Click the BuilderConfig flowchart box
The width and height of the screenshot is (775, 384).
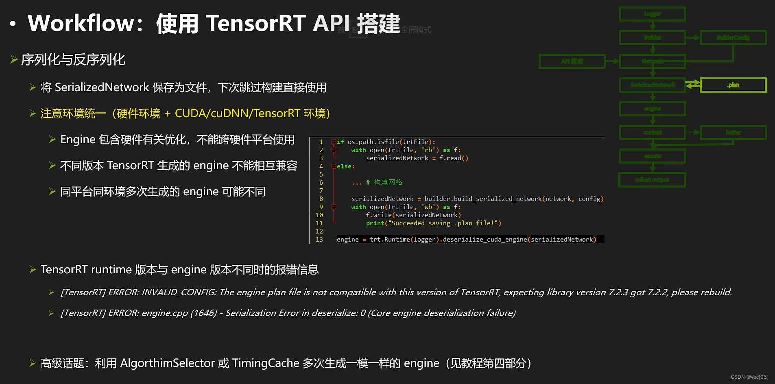pos(733,37)
